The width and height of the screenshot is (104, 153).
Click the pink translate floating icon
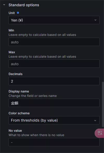click(100, 133)
